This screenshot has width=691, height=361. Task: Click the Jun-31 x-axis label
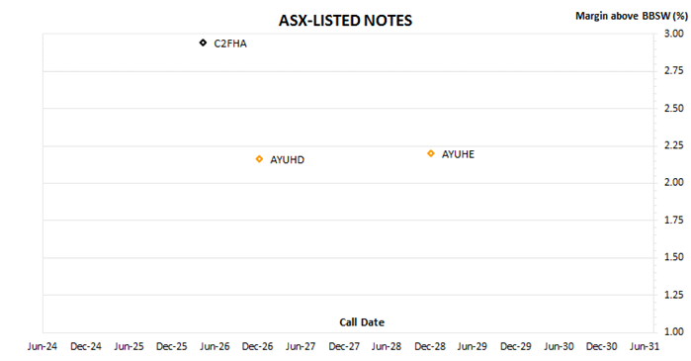tap(645, 346)
